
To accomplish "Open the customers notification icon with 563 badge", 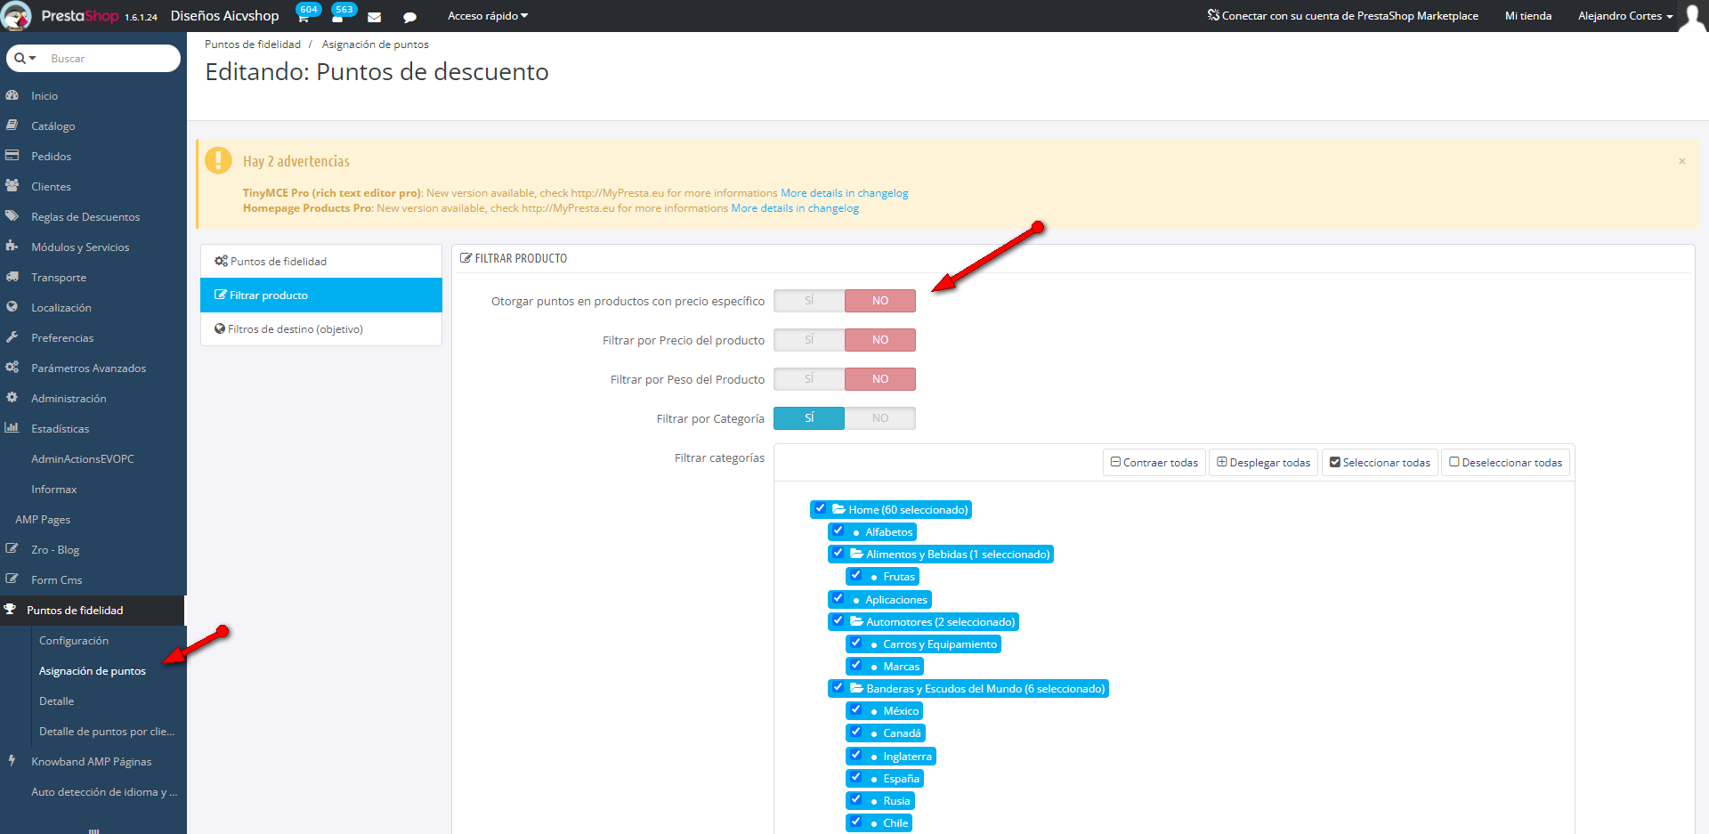I will [x=337, y=17].
